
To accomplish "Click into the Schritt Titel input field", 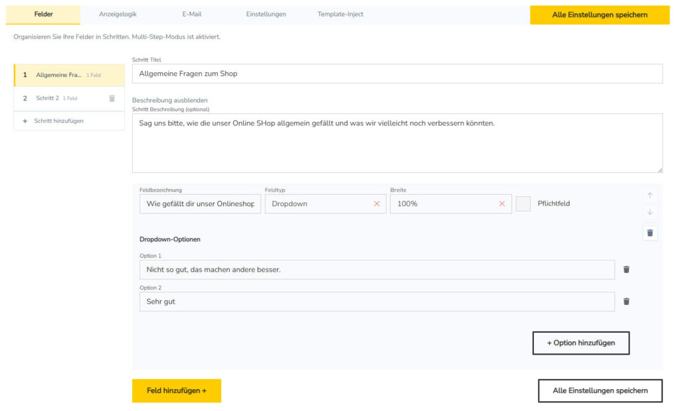I will click(398, 73).
